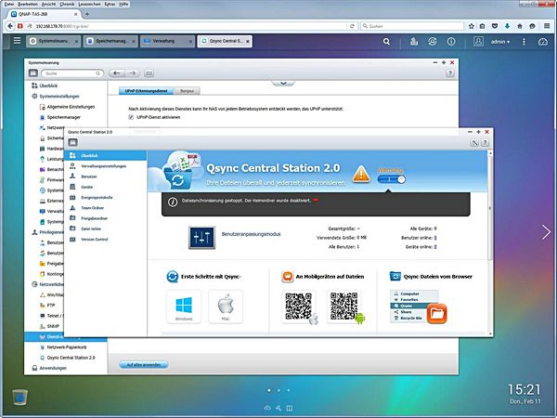557x418 pixels.
Task: Bookmark this page with the star icon
Action: [x=472, y=26]
